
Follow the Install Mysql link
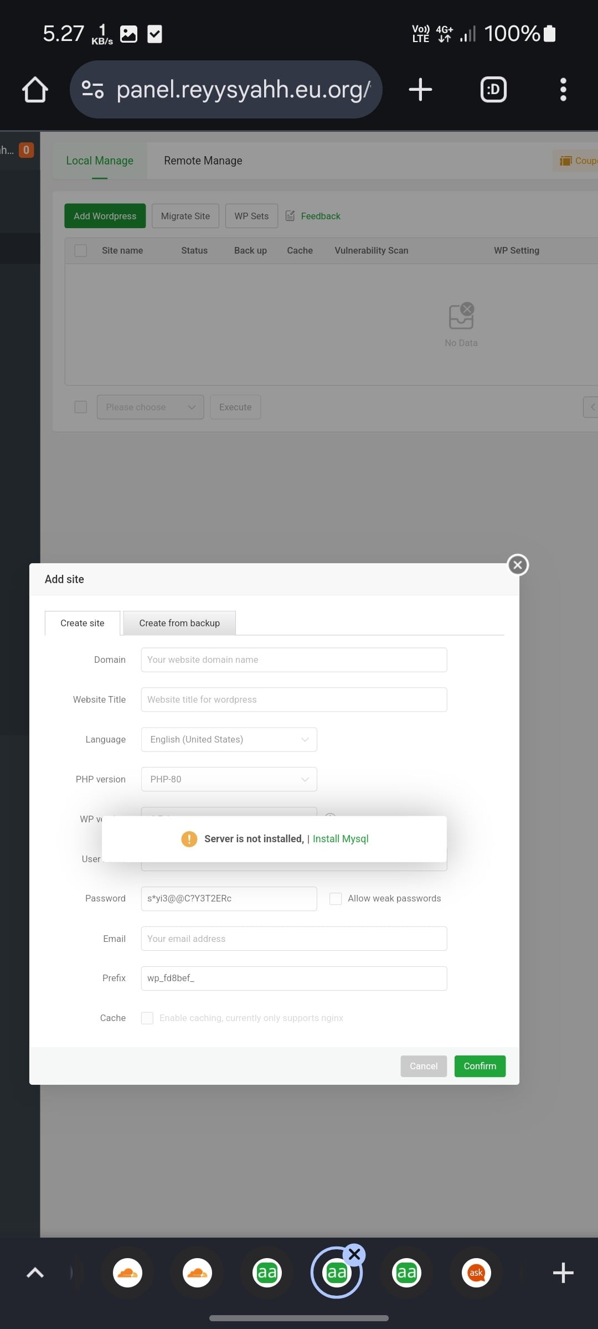point(341,839)
